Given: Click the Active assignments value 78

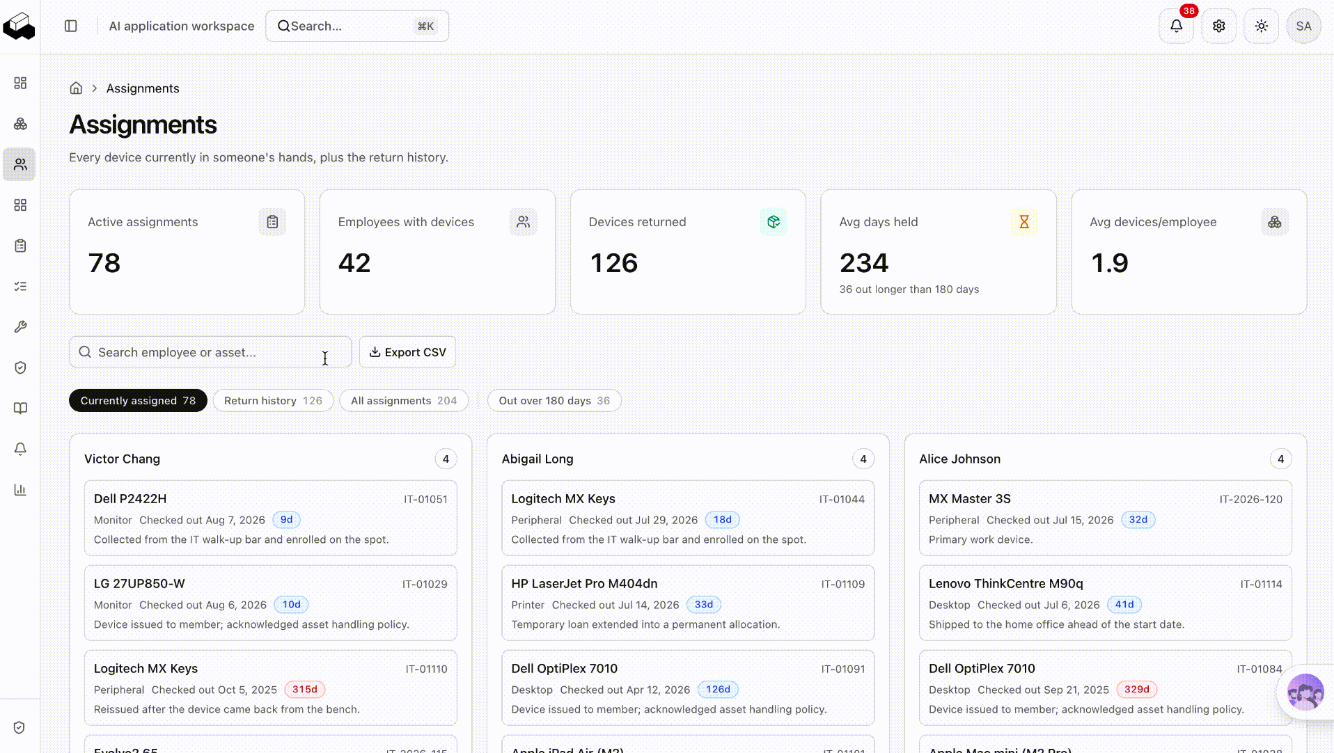Looking at the screenshot, I should (104, 263).
